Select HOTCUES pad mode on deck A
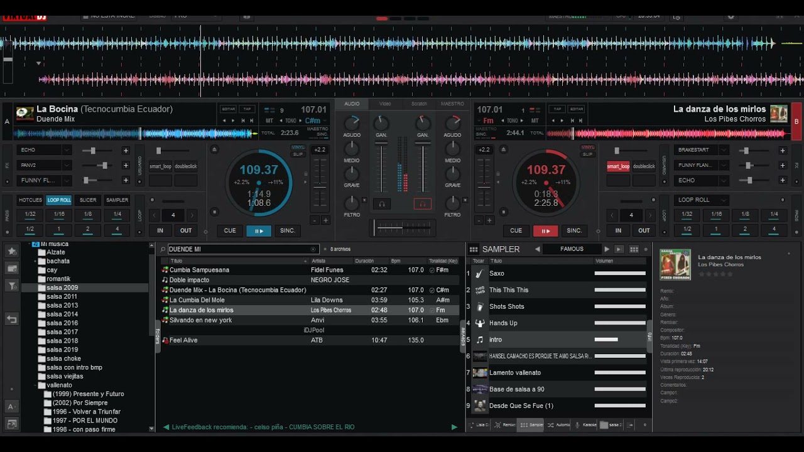Image resolution: width=804 pixels, height=452 pixels. click(x=30, y=200)
